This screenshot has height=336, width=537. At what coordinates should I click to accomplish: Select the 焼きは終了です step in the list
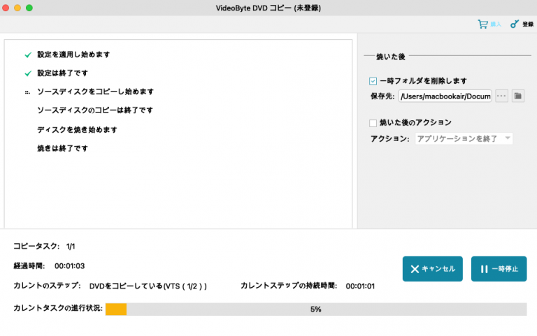pos(62,149)
